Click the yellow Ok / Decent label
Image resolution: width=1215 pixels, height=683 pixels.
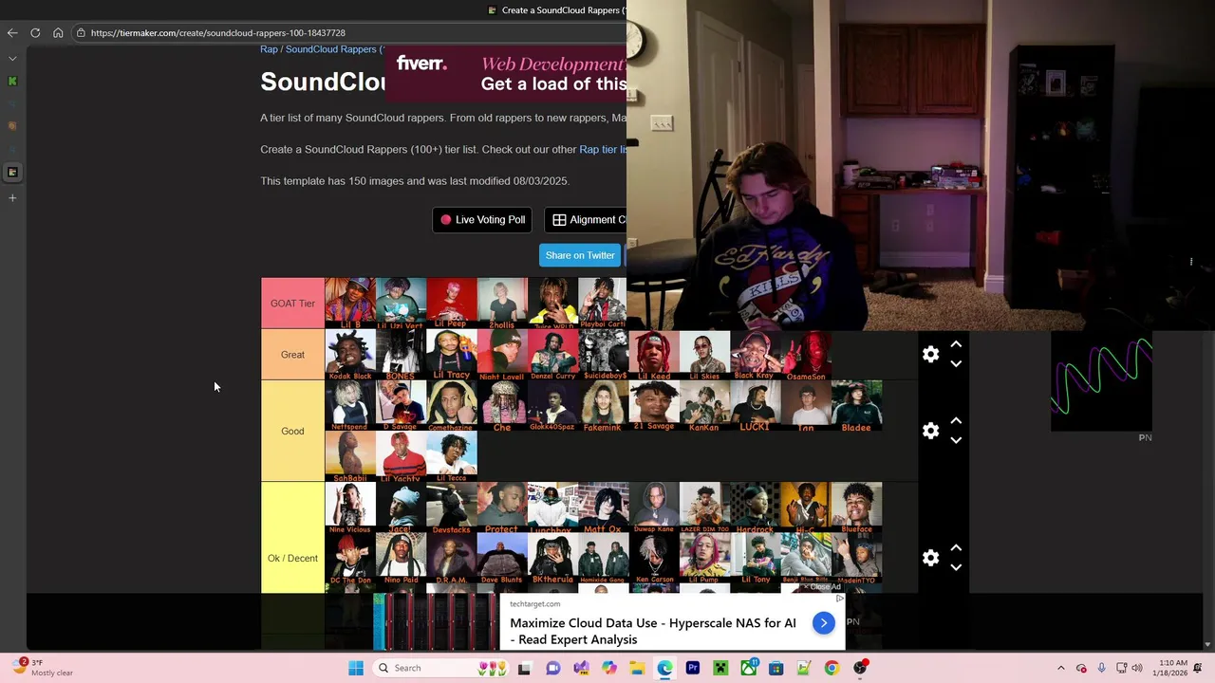point(292,558)
